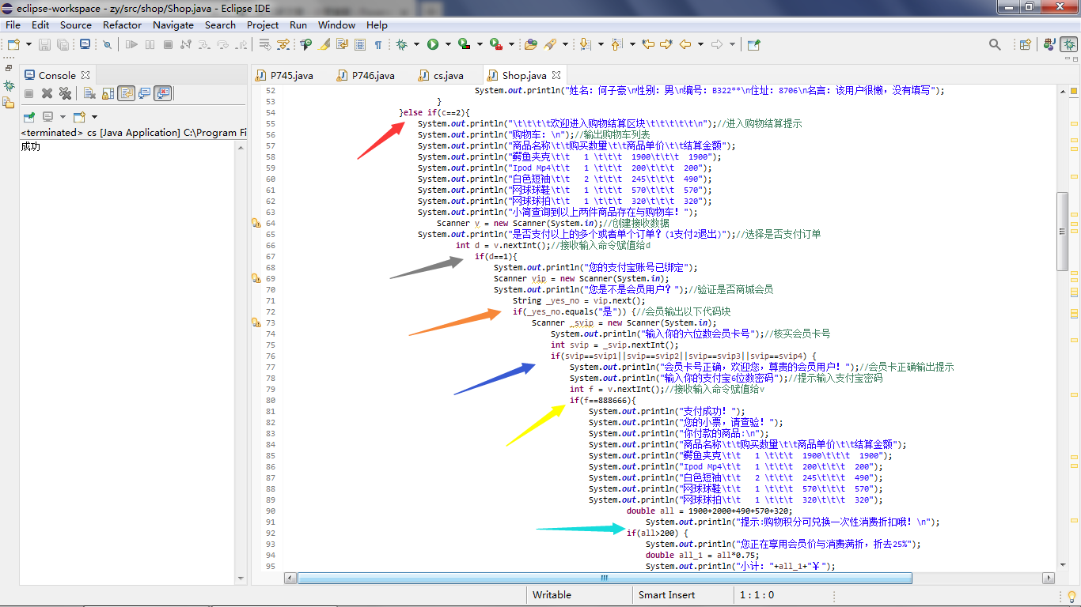
Task: Toggle Scroll Lock in Console toolbar
Action: [x=108, y=93]
